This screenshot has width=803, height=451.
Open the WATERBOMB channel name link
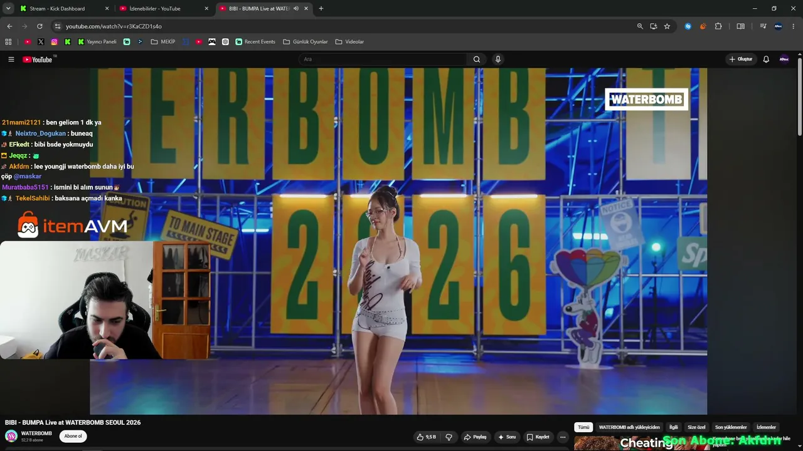pyautogui.click(x=36, y=433)
